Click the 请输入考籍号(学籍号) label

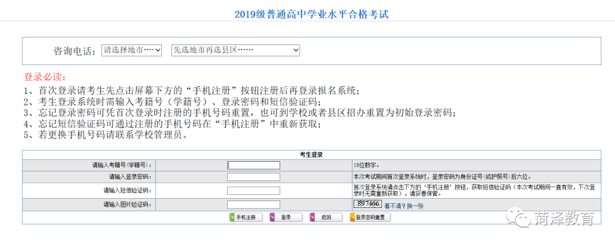click(122, 166)
